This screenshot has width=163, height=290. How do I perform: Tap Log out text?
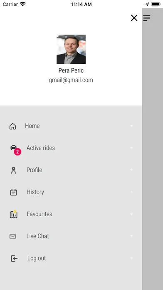(37, 258)
